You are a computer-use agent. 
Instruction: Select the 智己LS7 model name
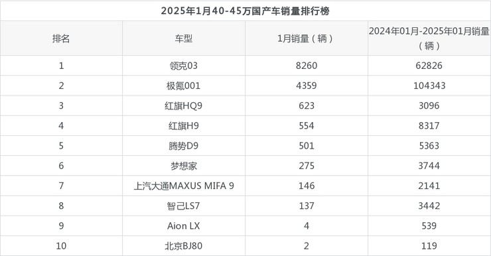(x=184, y=206)
